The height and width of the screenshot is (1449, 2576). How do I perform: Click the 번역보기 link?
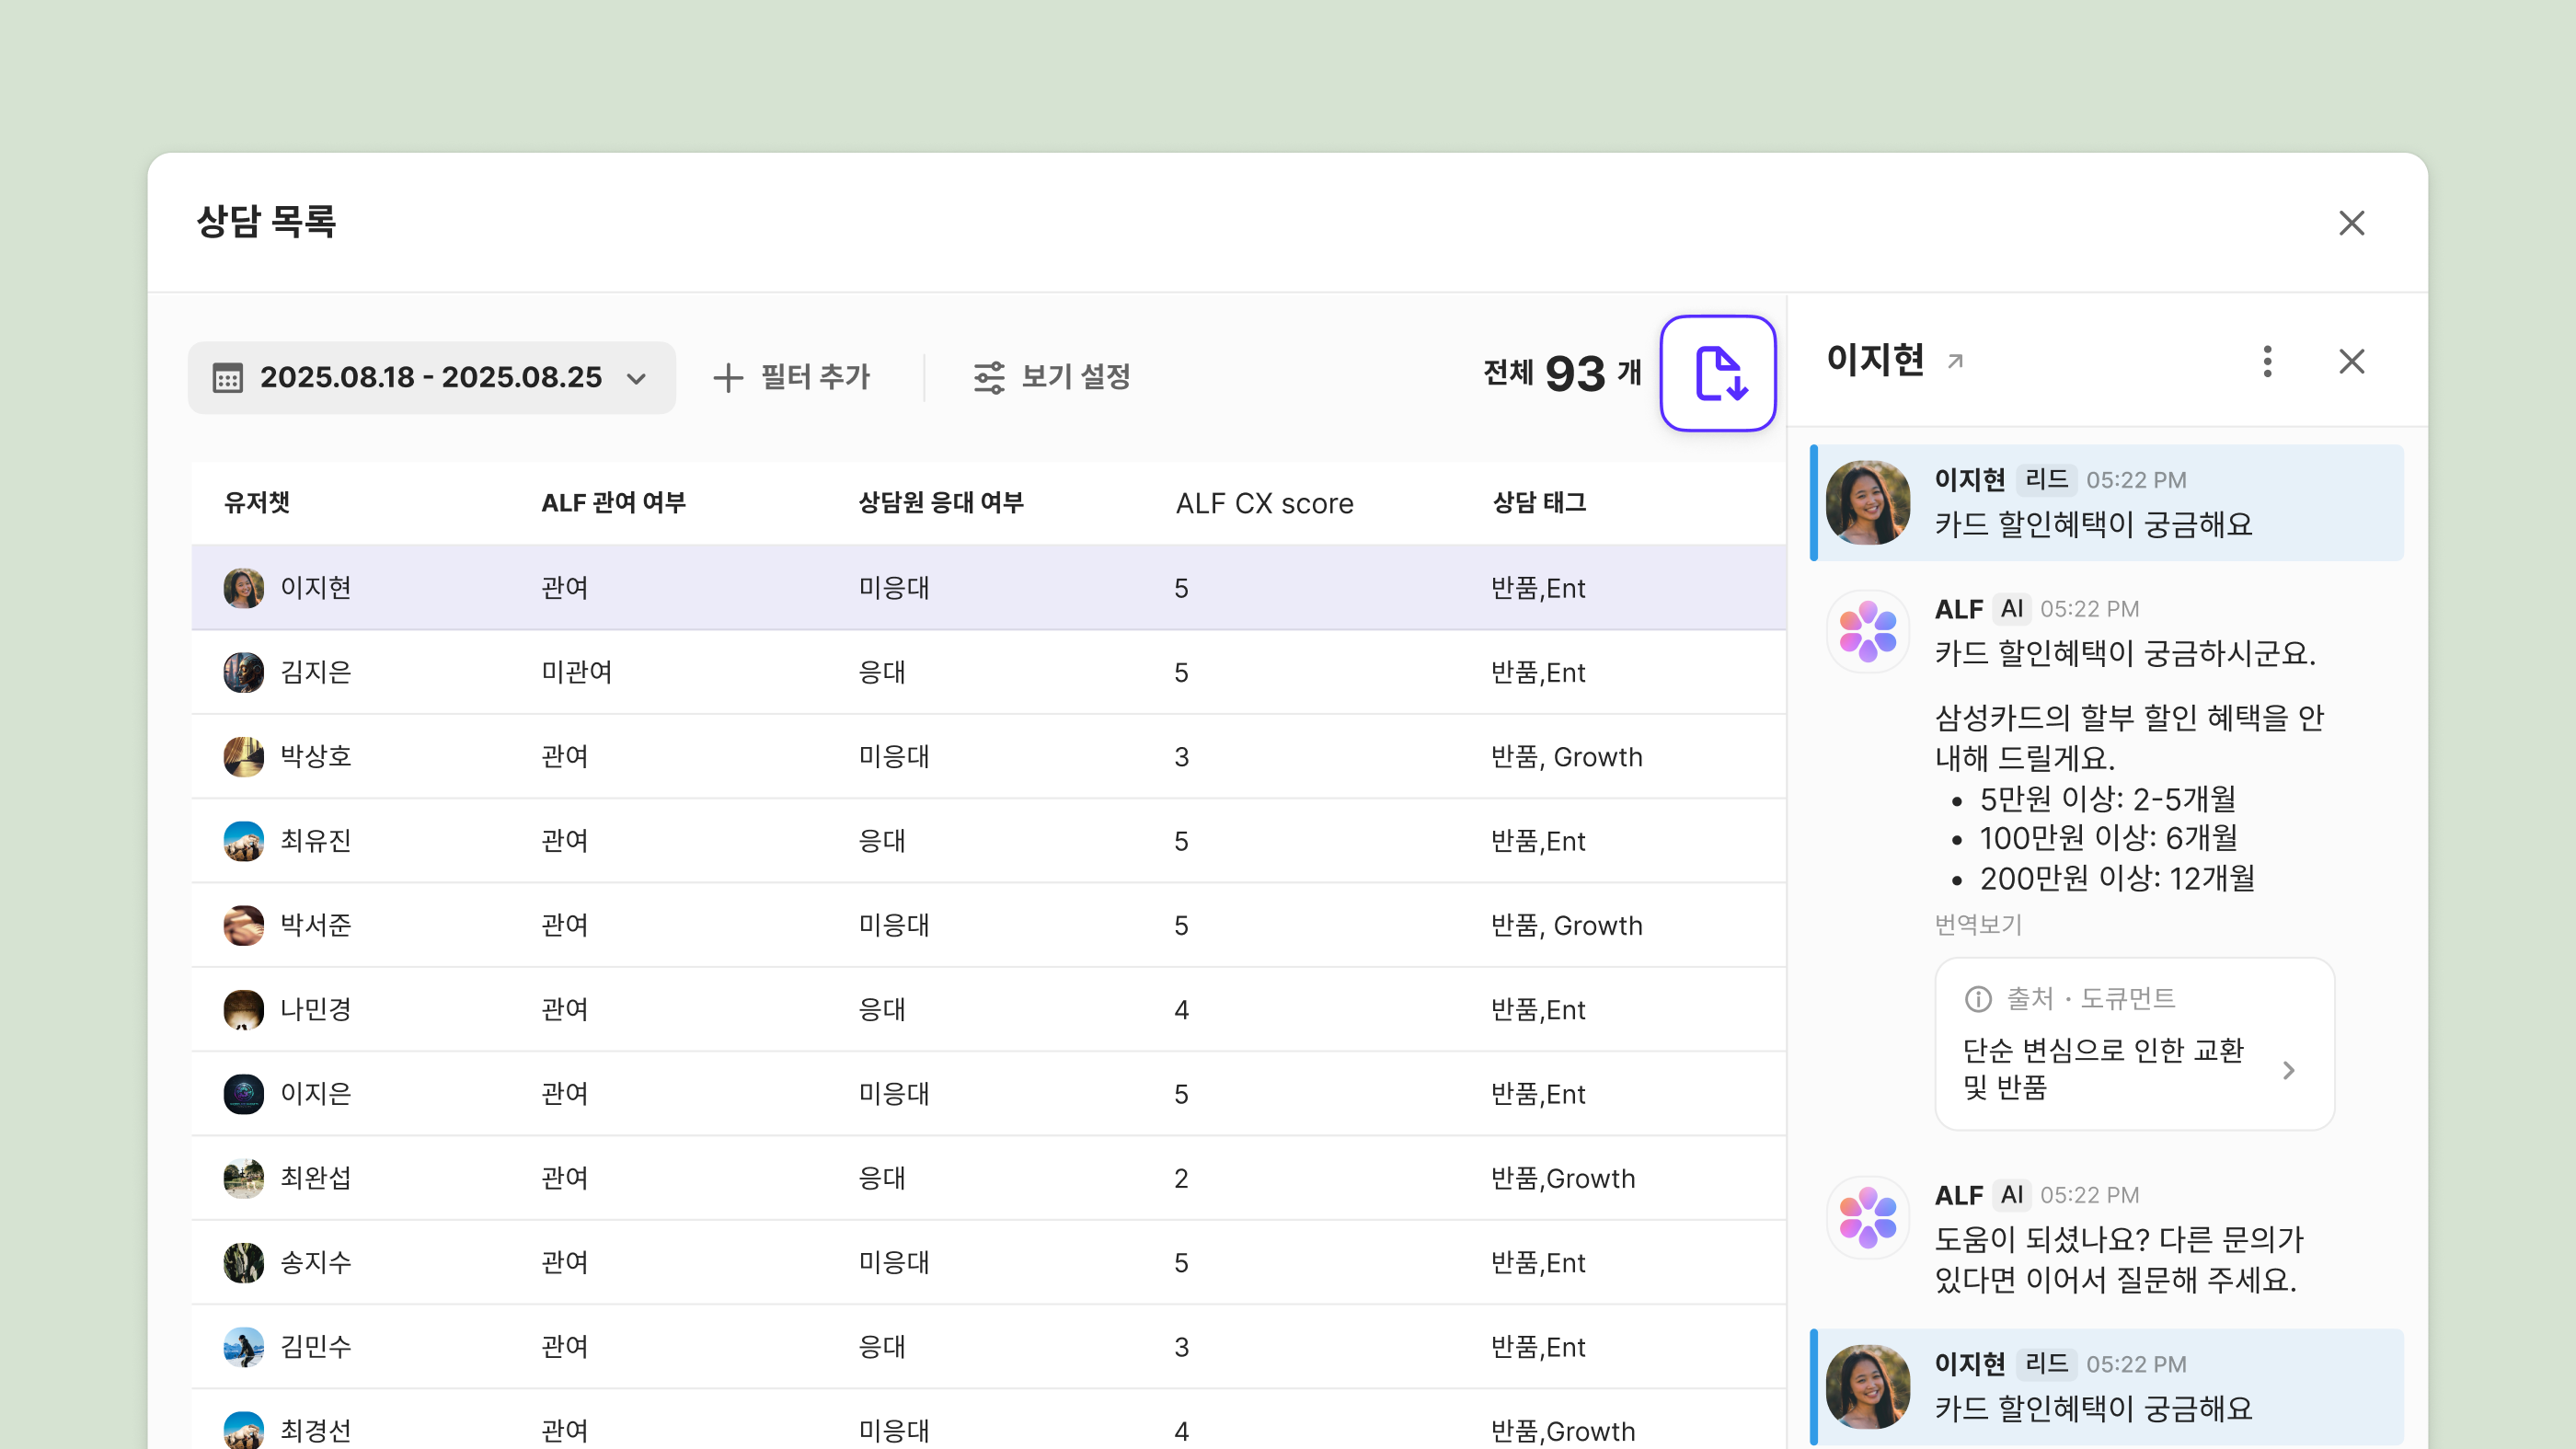pos(1978,924)
